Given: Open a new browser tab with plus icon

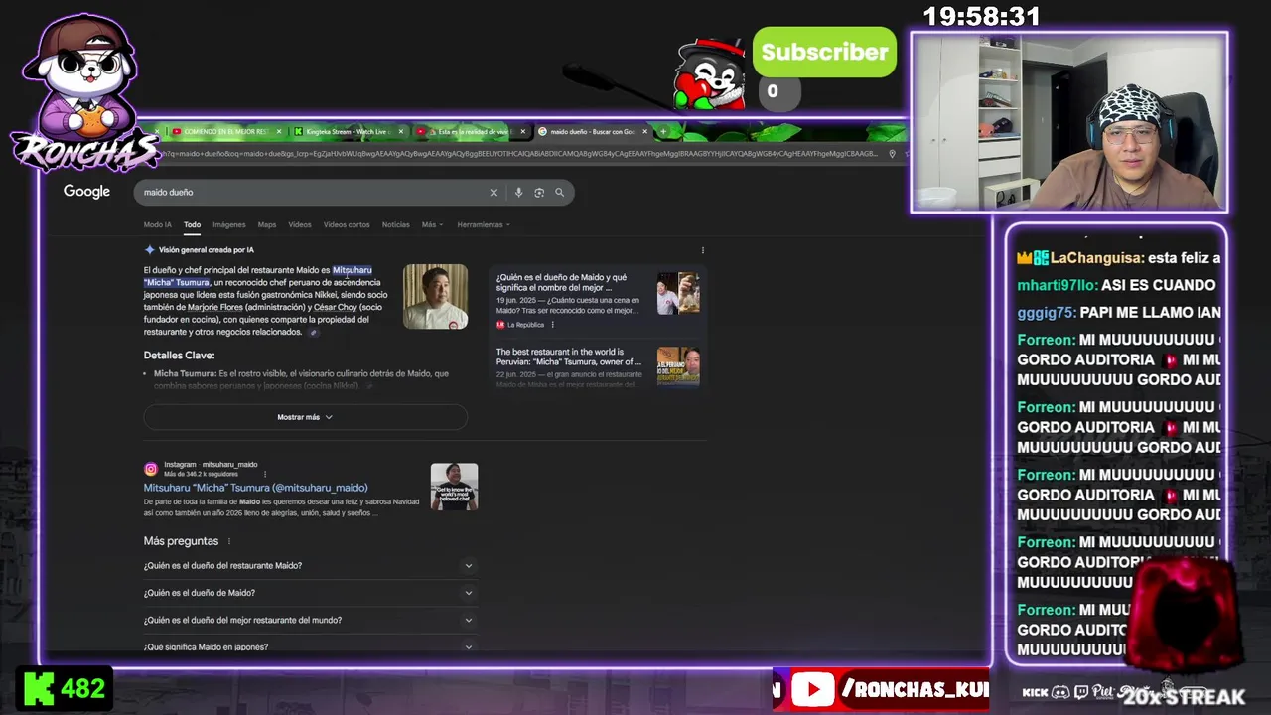Looking at the screenshot, I should tap(663, 131).
